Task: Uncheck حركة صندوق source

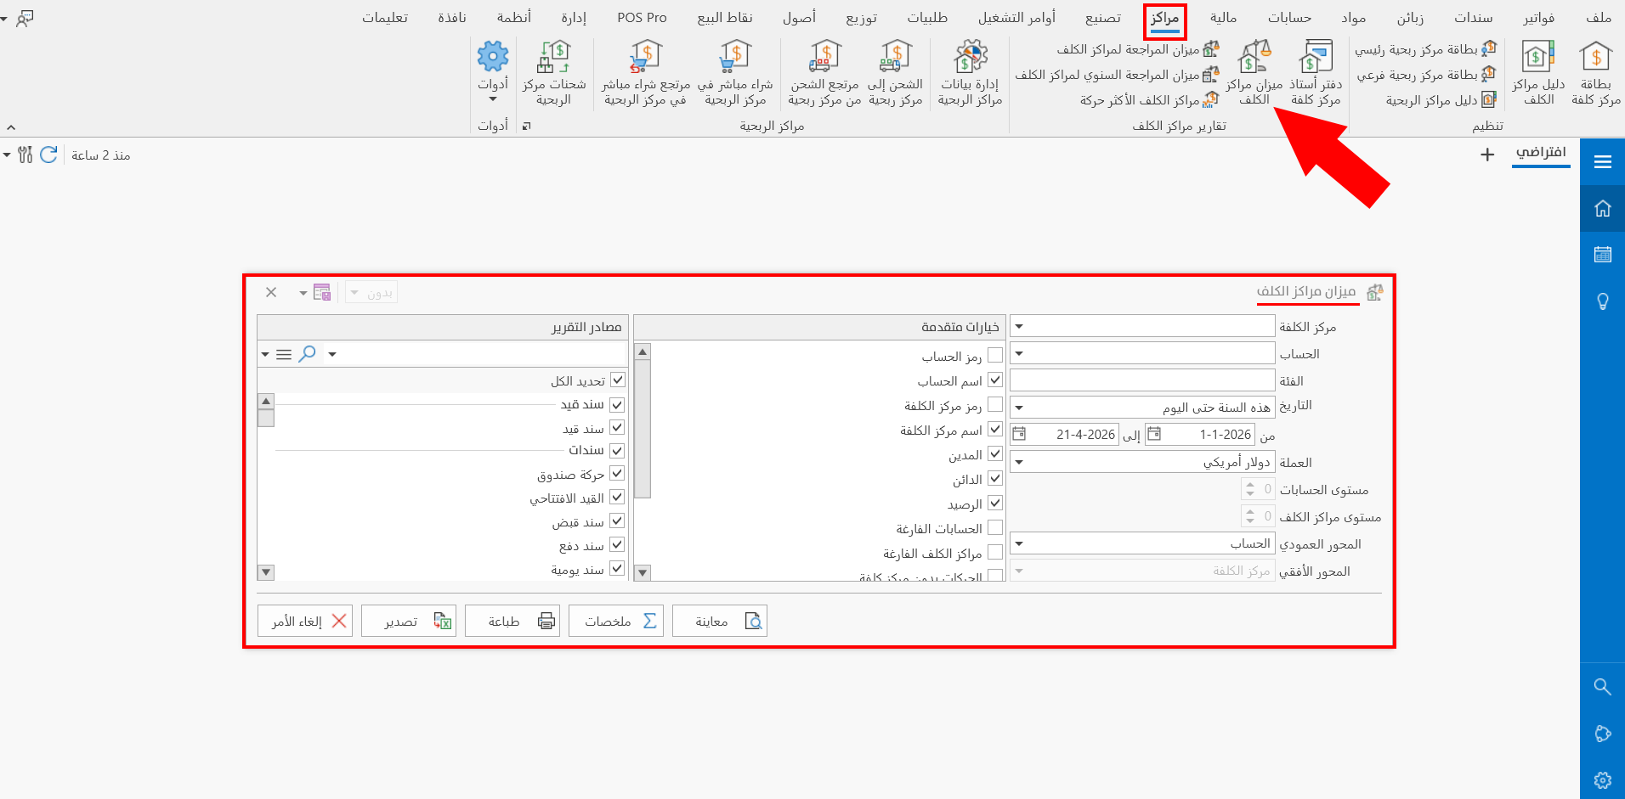Action: [x=617, y=474]
